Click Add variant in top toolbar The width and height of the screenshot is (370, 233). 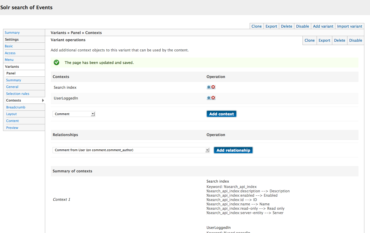coord(323,26)
